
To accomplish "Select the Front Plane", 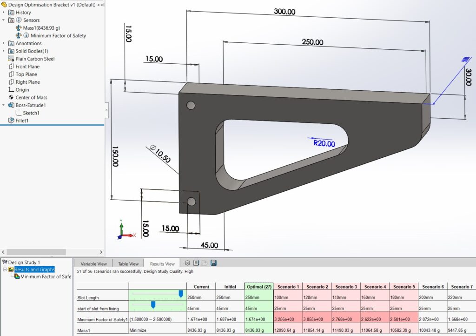I will 27,67.
